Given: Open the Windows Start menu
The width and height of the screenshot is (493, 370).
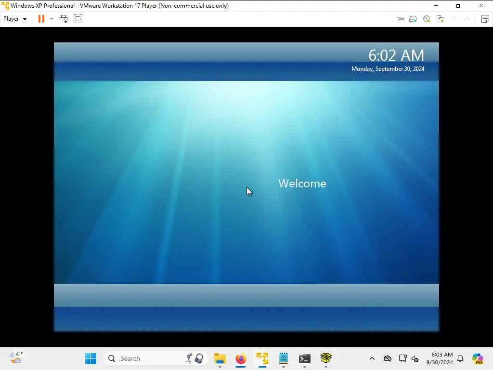Looking at the screenshot, I should pyautogui.click(x=91, y=358).
